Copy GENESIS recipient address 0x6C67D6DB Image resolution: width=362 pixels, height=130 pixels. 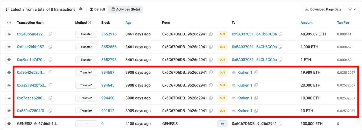[281, 124]
